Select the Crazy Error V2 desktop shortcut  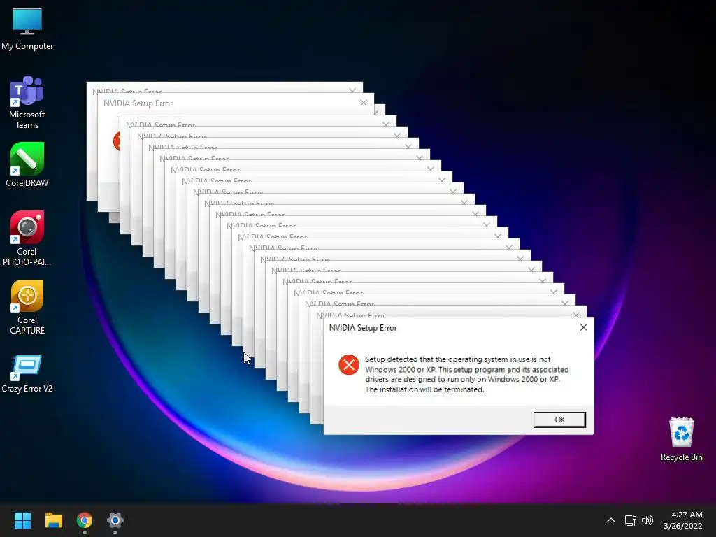click(27, 375)
